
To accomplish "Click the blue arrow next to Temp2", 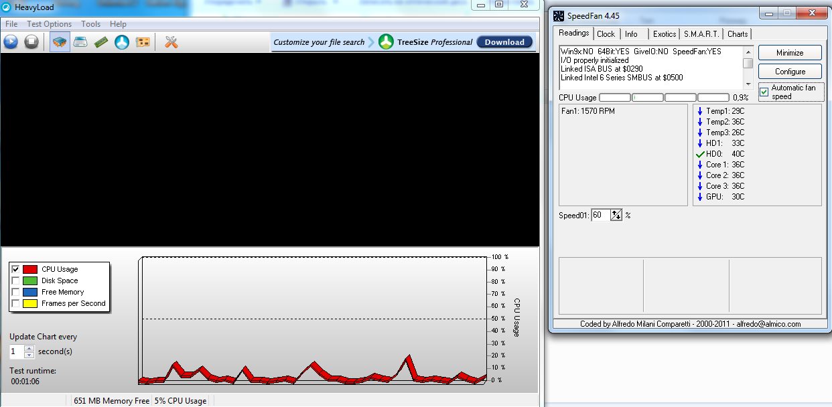I will pos(700,122).
